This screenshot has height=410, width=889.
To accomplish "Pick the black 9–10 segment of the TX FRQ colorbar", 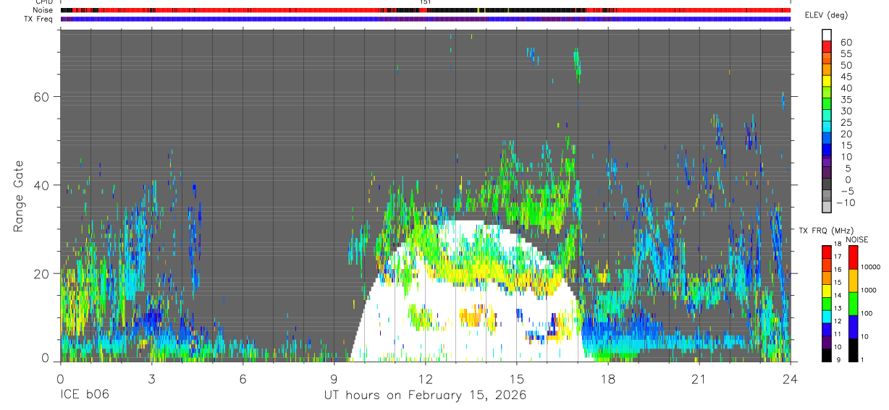I will 827,355.
